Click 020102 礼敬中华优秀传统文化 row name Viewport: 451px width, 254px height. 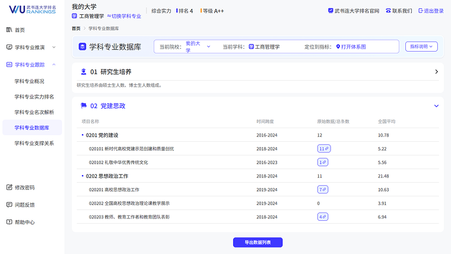[118, 162]
